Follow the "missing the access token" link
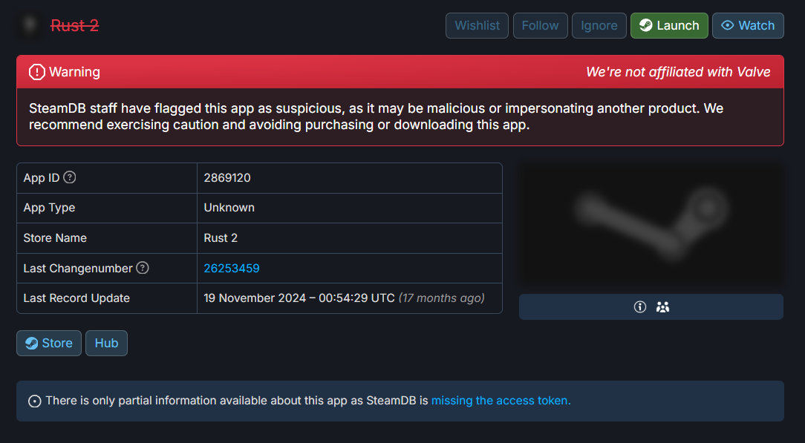Screen dimensions: 805x443 [501, 401]
